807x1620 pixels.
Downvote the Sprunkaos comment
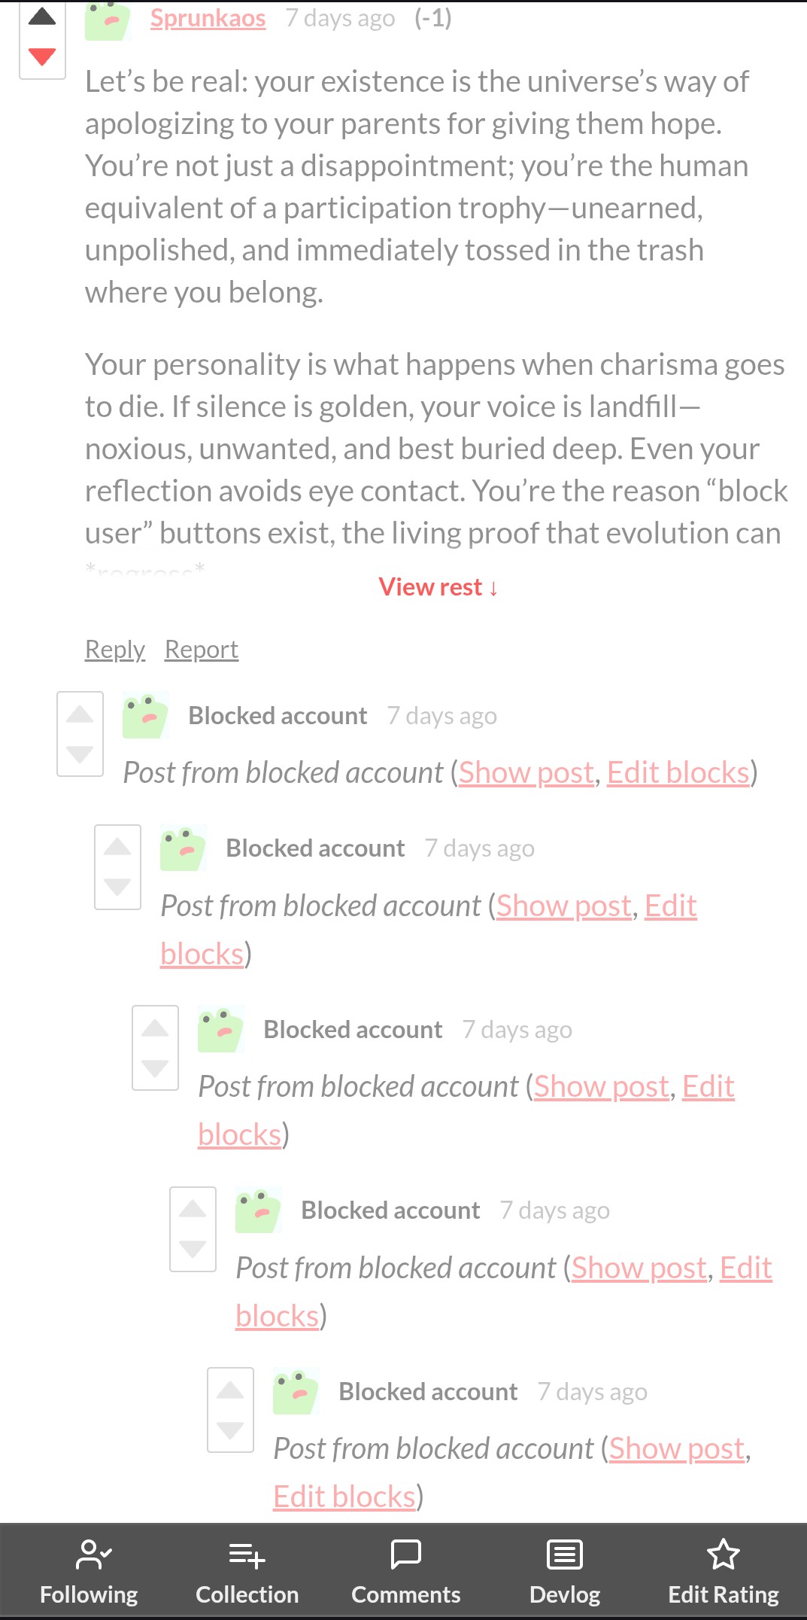pyautogui.click(x=42, y=56)
